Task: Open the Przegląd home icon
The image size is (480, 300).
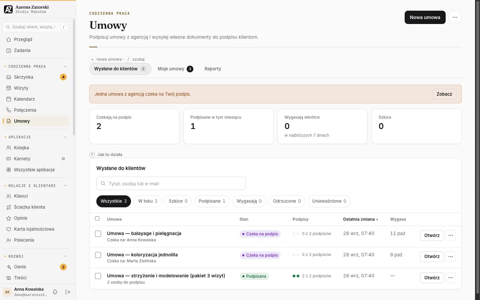Action: tap(9, 39)
